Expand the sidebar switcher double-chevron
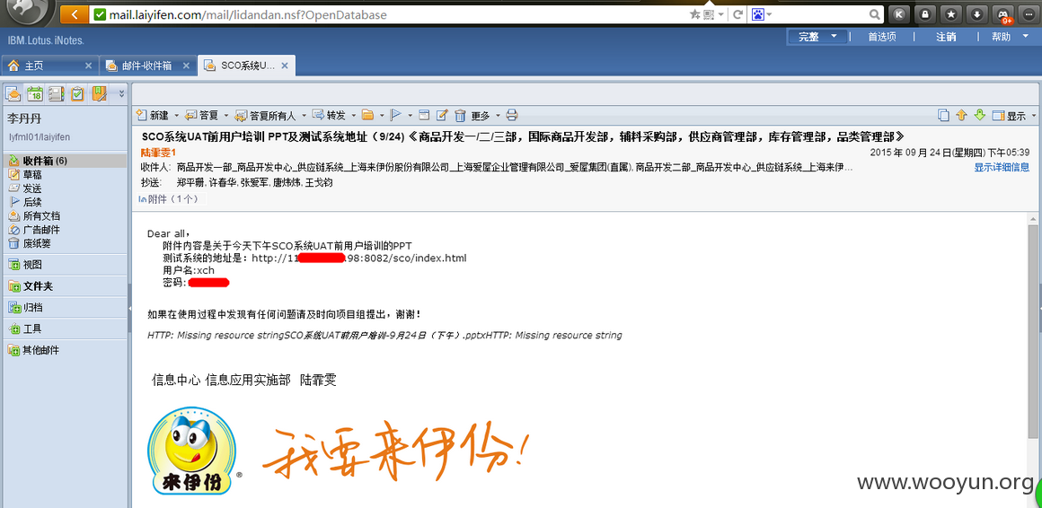 (x=121, y=93)
